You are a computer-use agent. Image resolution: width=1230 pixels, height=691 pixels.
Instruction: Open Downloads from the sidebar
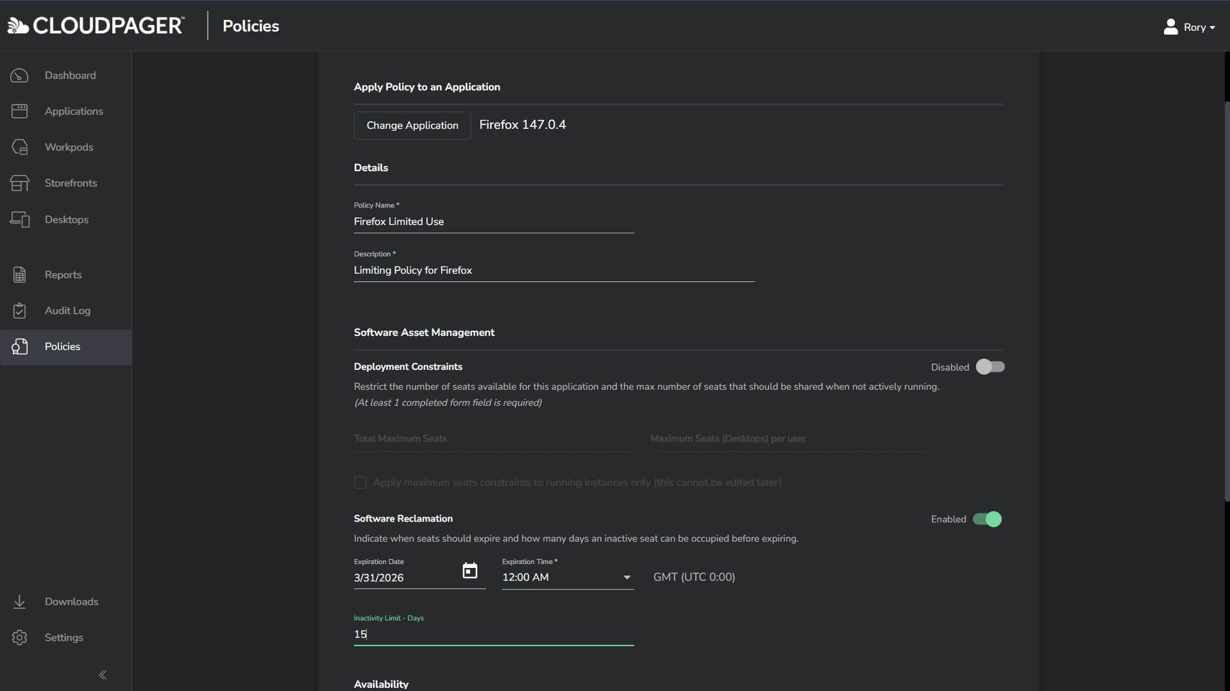(65, 602)
